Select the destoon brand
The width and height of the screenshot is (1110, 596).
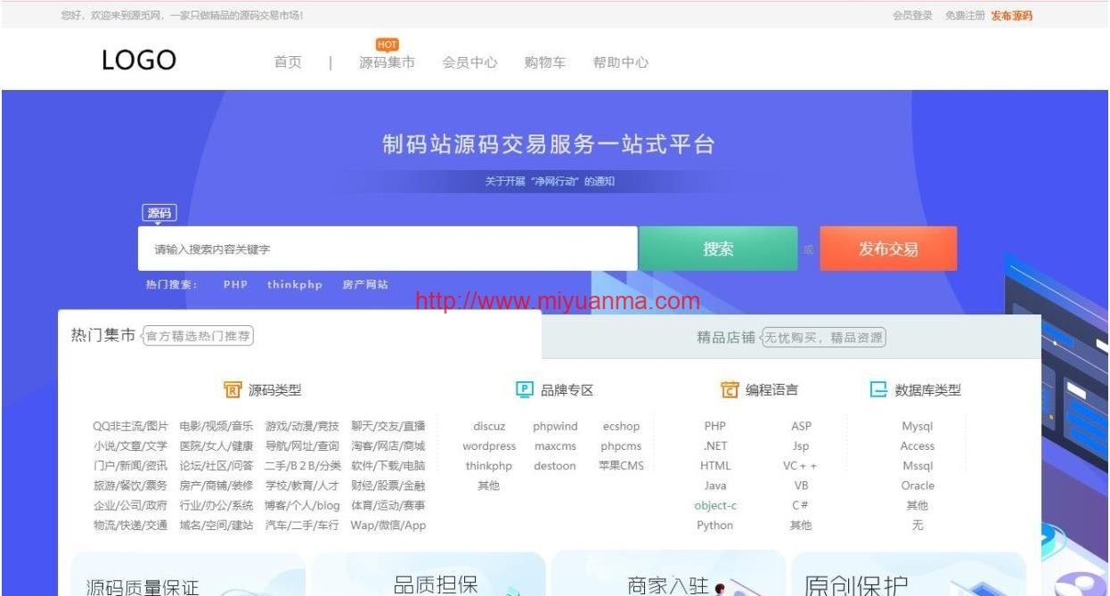coord(555,466)
